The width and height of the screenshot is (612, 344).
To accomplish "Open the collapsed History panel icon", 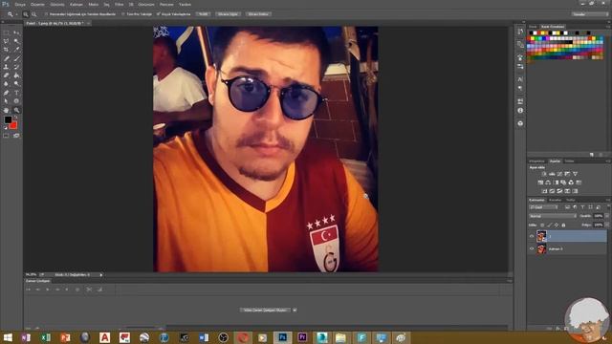I will 520,32.
